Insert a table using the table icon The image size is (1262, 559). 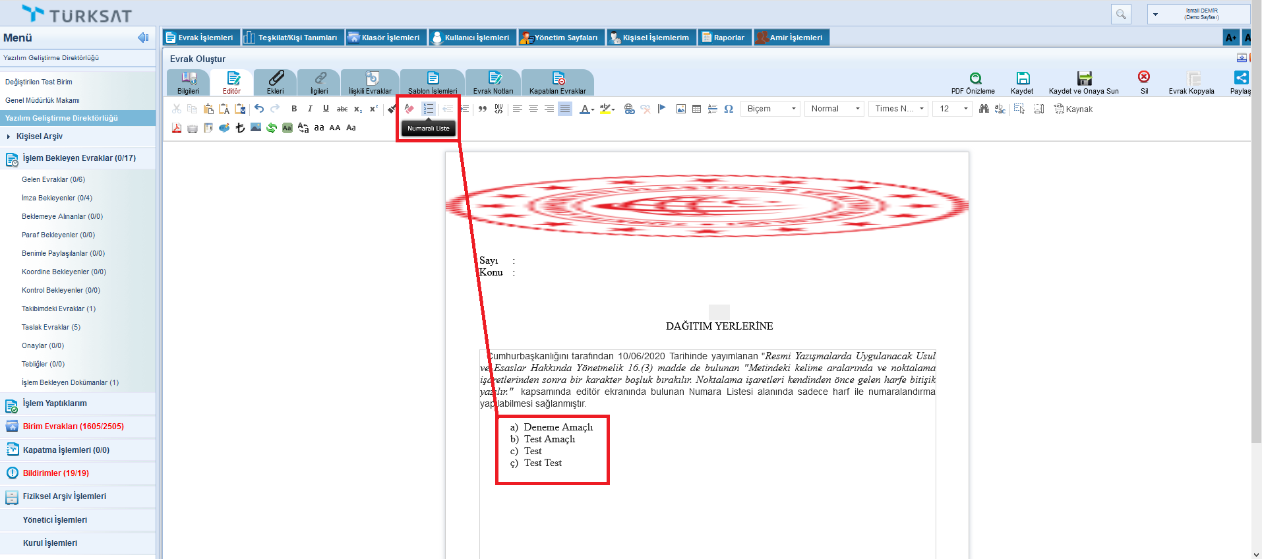pos(697,109)
